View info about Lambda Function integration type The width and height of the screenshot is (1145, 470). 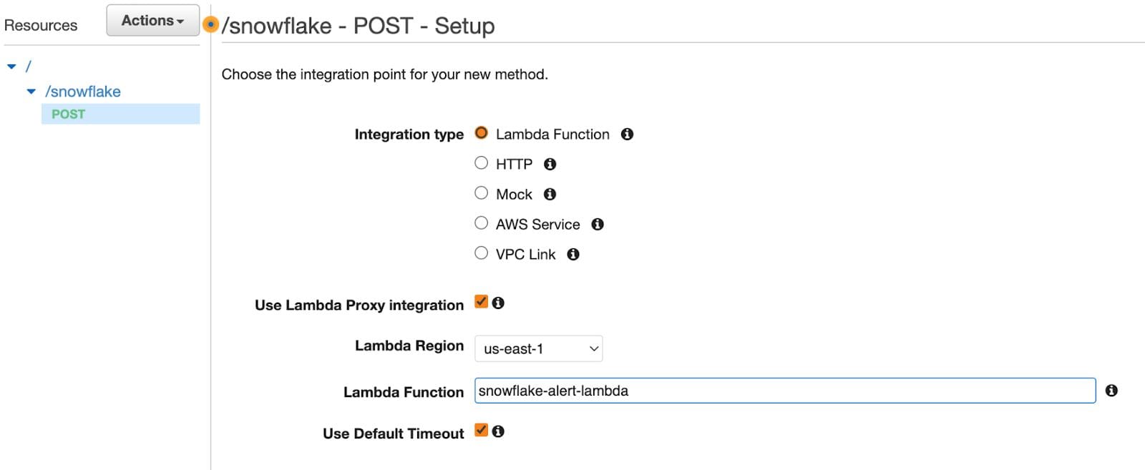tap(627, 134)
